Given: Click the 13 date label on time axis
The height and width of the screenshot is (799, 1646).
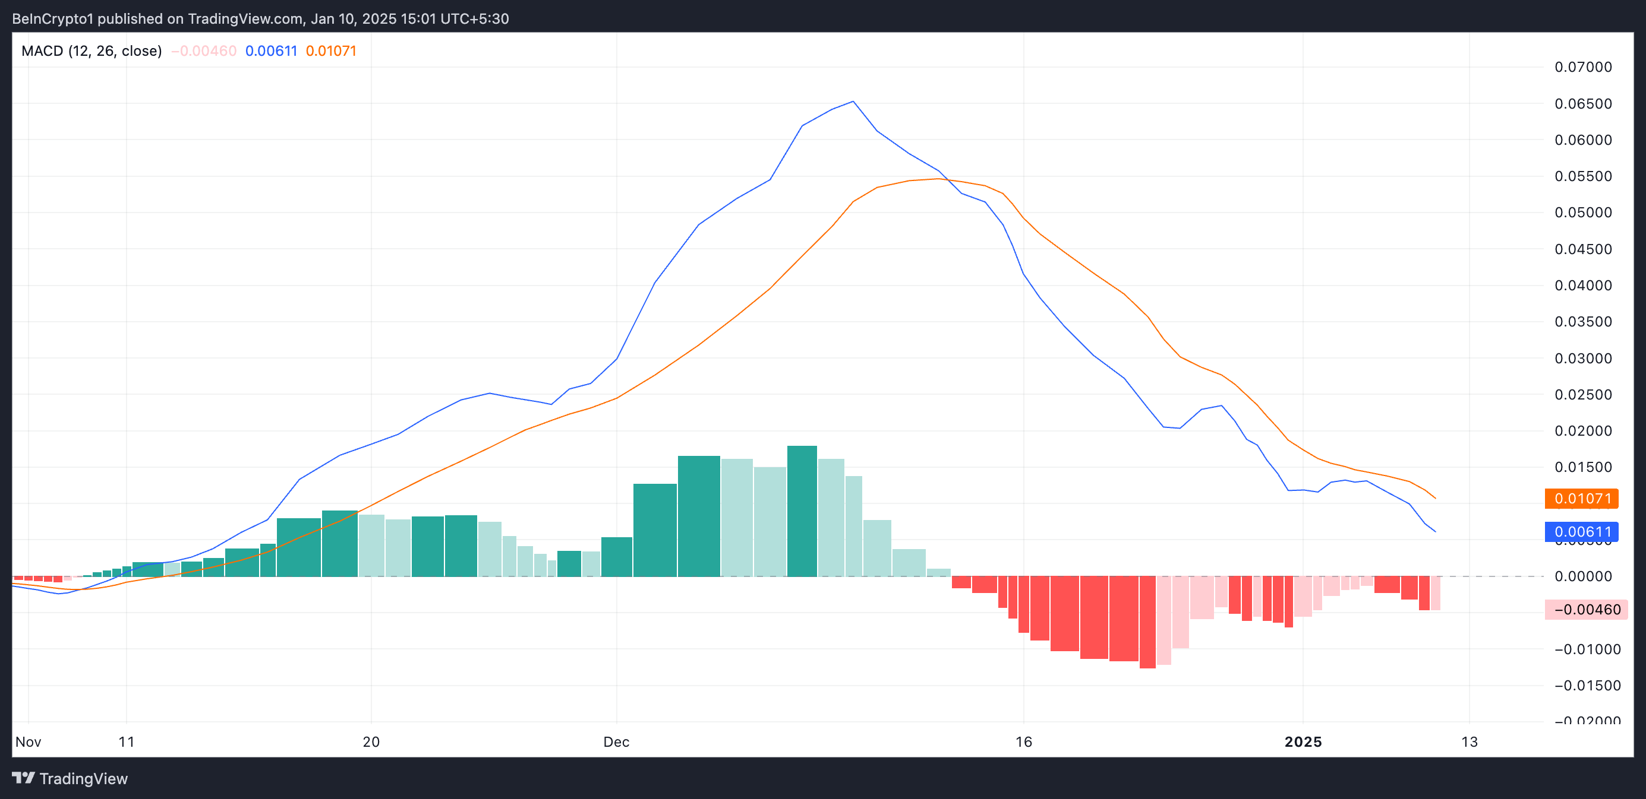Looking at the screenshot, I should 1470,741.
